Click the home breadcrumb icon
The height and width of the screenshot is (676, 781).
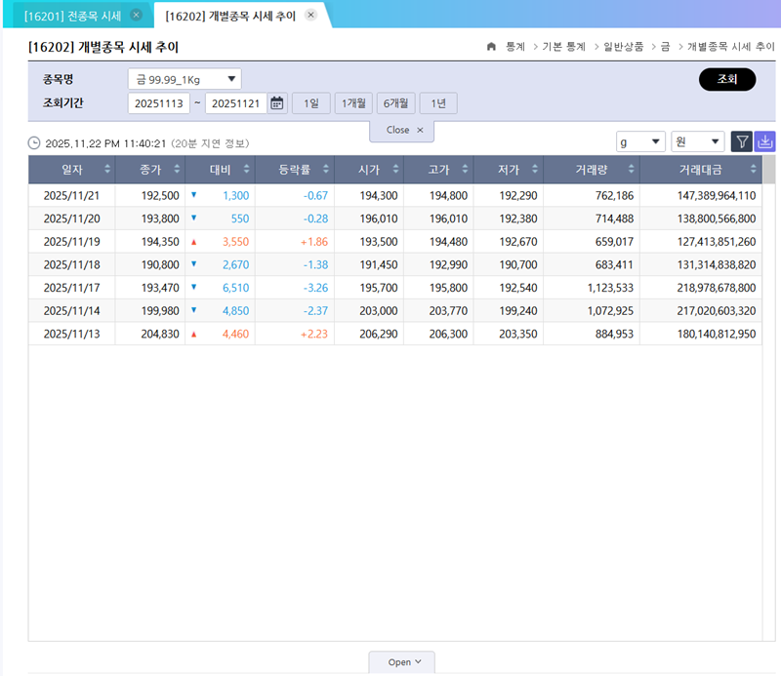click(x=491, y=46)
